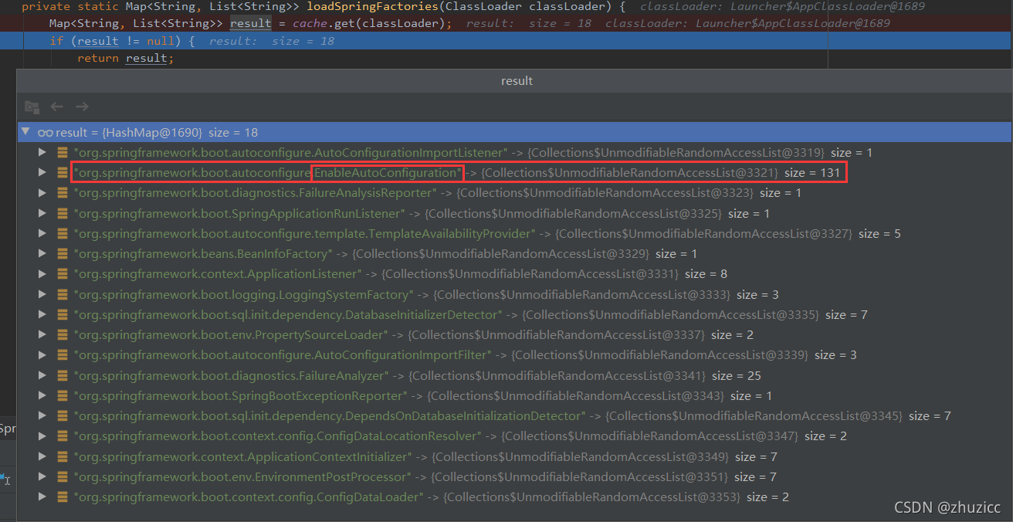Select the TemplateAvailabilityProvider row text

pyautogui.click(x=487, y=233)
